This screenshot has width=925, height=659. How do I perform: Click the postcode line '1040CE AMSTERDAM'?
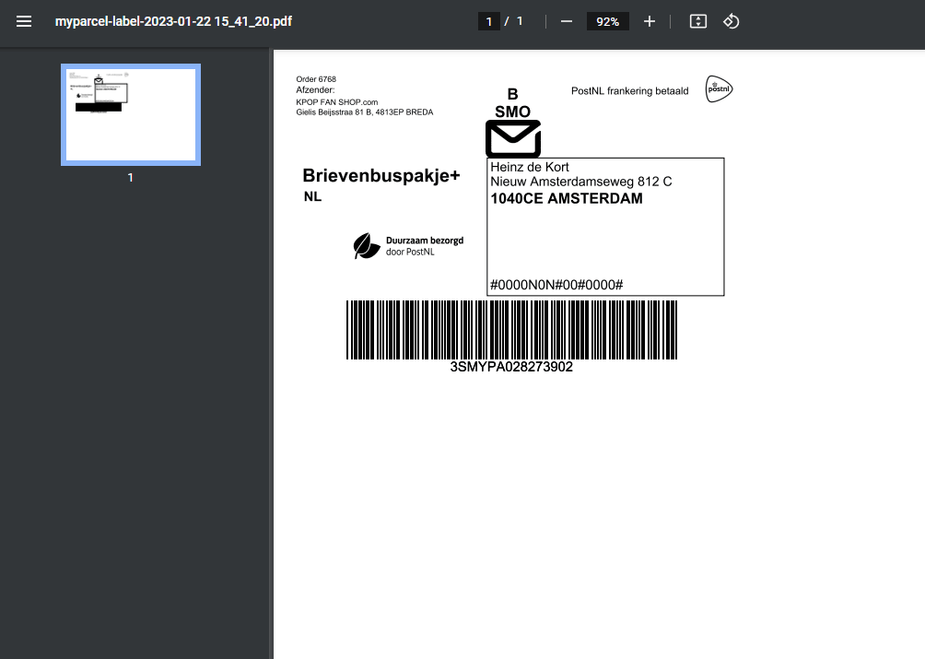567,198
